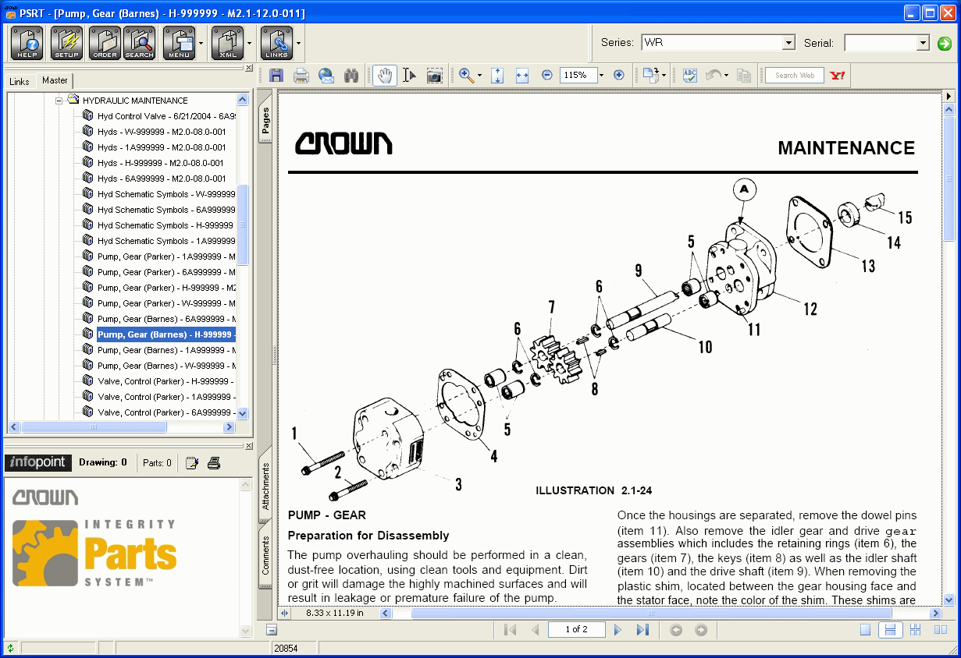Image resolution: width=961 pixels, height=658 pixels.
Task: Select the Snapshot camera tool
Action: [x=434, y=76]
